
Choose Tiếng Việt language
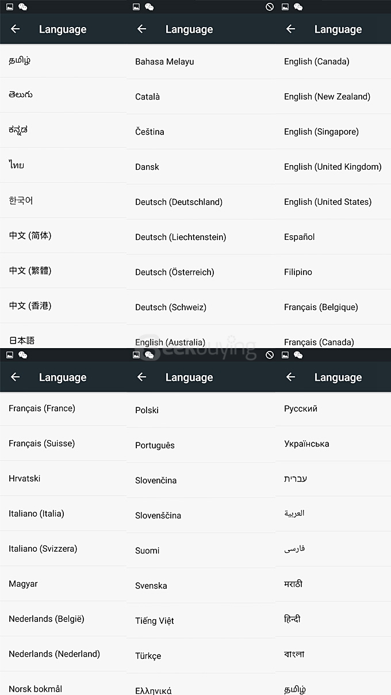[155, 621]
